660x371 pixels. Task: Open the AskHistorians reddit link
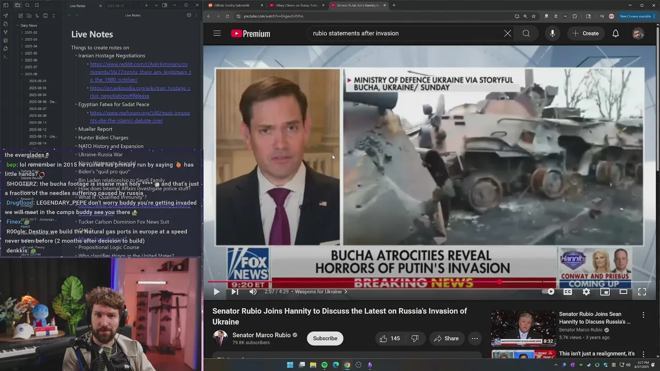pos(140,72)
